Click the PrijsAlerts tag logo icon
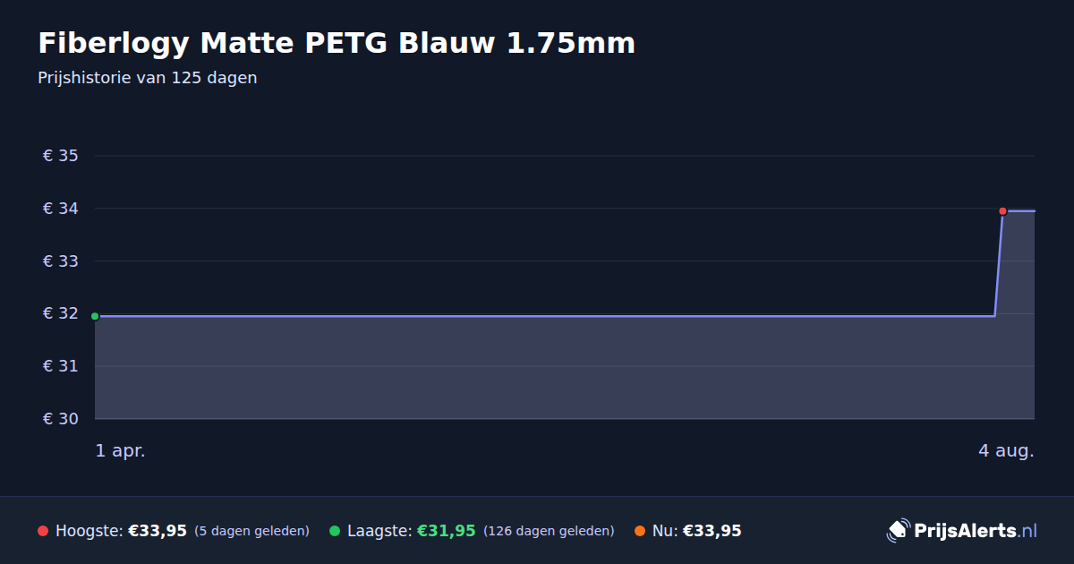The image size is (1074, 564). (x=898, y=530)
